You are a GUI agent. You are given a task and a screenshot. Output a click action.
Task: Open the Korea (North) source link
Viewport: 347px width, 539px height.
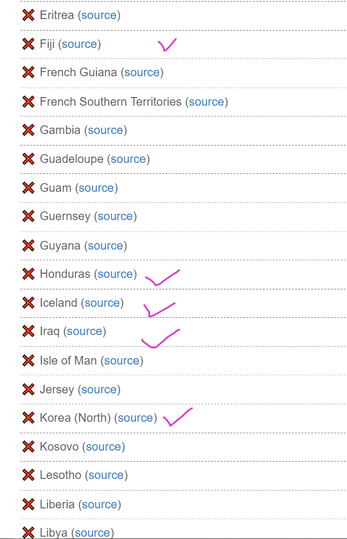(135, 418)
